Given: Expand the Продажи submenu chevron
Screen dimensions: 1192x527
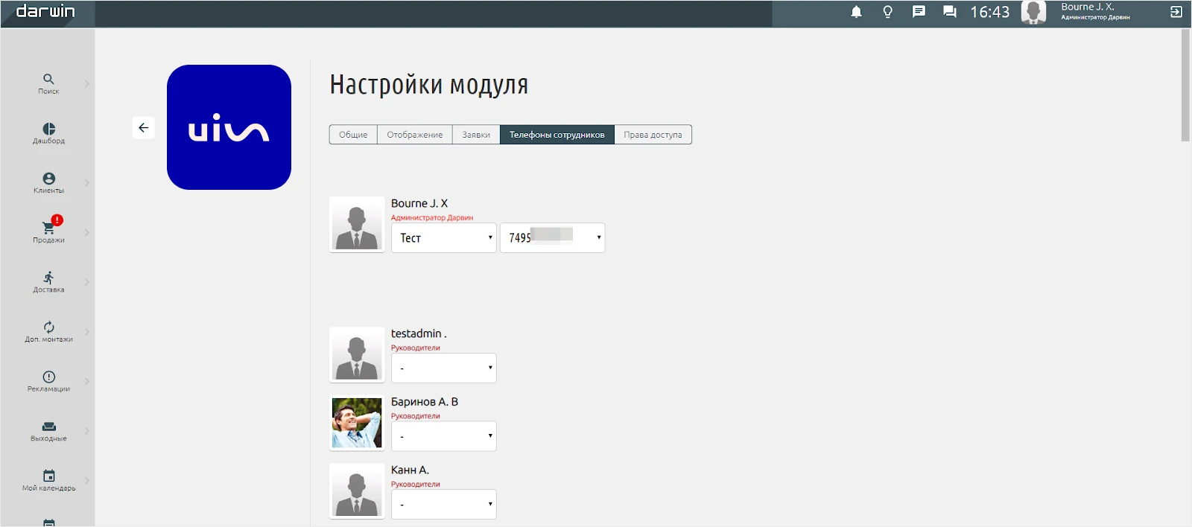Looking at the screenshot, I should (x=87, y=232).
